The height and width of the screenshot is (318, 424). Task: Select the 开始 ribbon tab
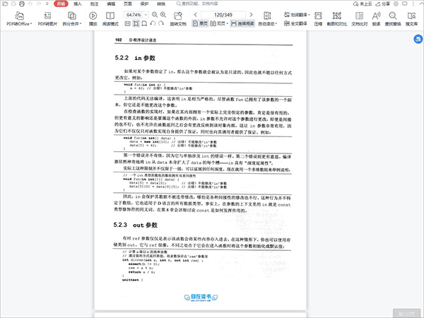tap(61, 4)
